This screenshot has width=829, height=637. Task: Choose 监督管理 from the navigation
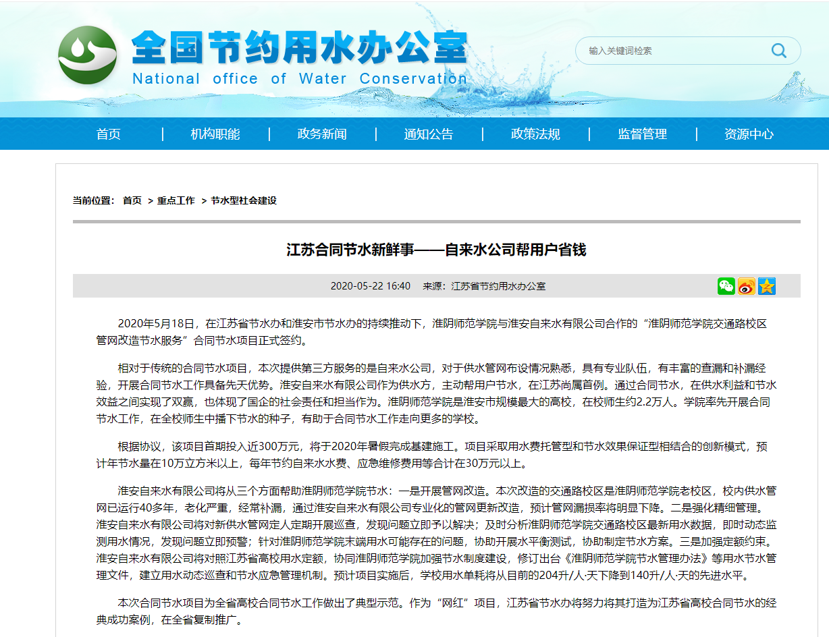(642, 134)
